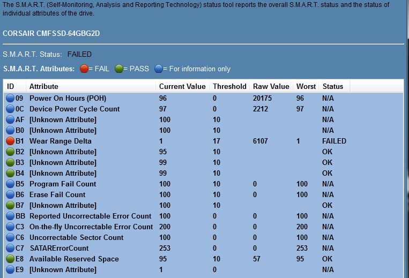Select the On-the-fly Uncorrectable Error Count text
Screen dimensions: 409x278
pyautogui.click(x=91, y=227)
